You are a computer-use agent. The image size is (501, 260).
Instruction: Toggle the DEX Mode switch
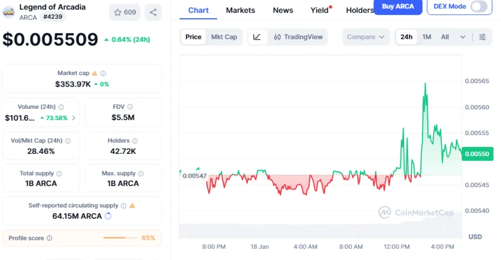pos(479,7)
